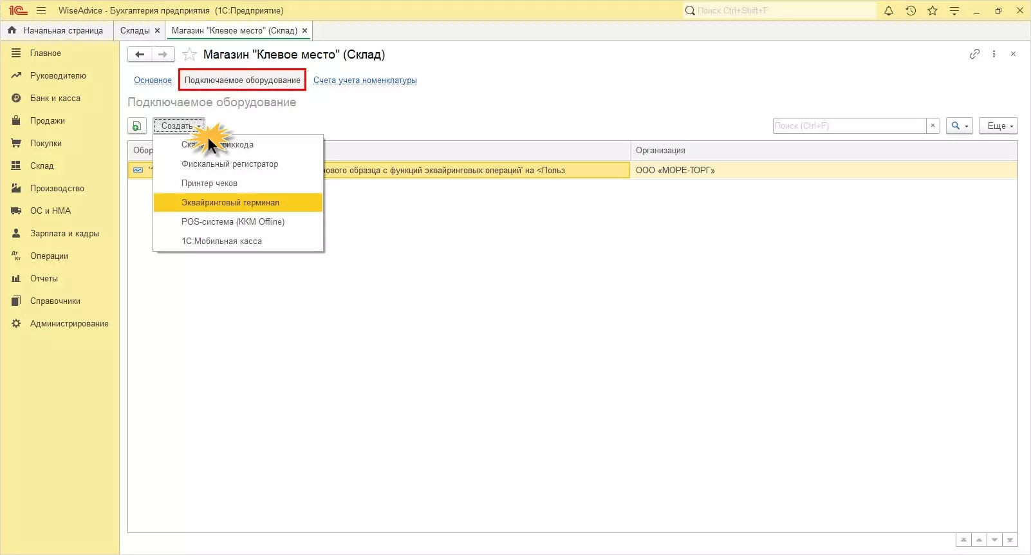Open the form's three-dot options menu
This screenshot has height=555, width=1031.
(x=994, y=54)
